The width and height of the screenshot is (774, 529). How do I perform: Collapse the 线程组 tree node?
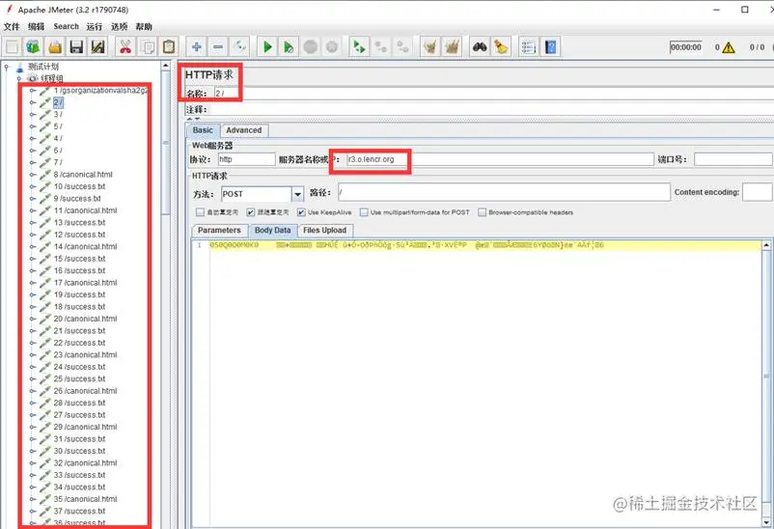click(18, 78)
